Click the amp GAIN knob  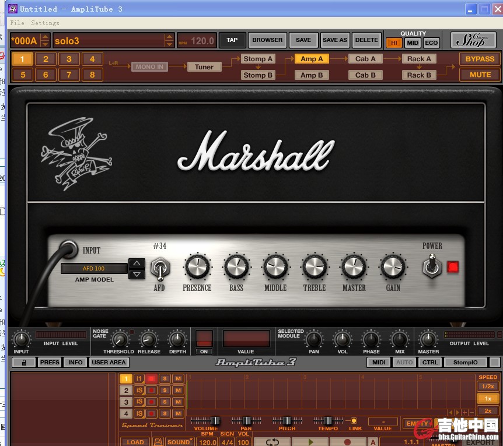393,266
